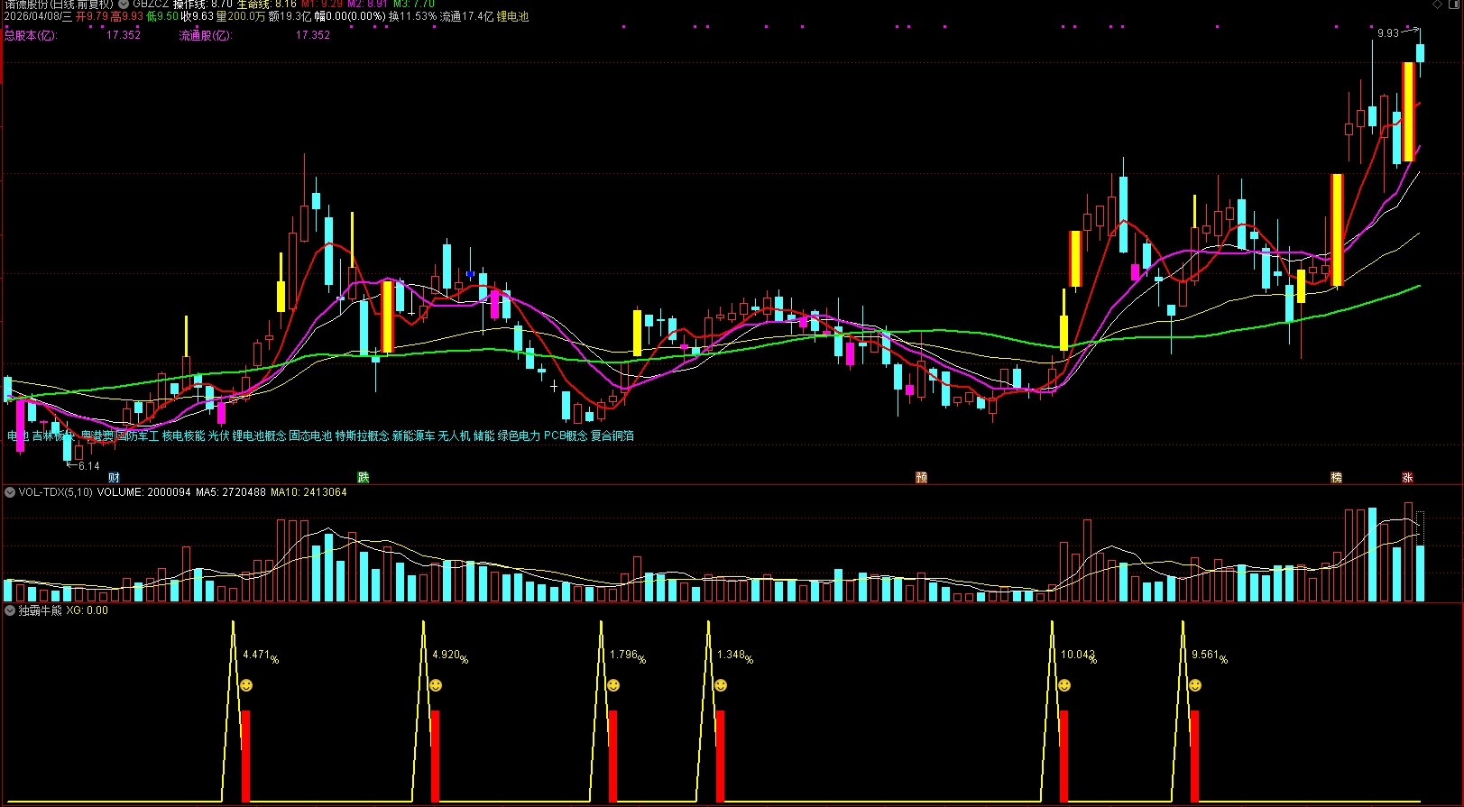Click the diamond icon at top-right corner
The image size is (1464, 807).
[x=1438, y=5]
